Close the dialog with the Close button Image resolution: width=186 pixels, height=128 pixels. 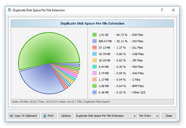click(x=169, y=116)
